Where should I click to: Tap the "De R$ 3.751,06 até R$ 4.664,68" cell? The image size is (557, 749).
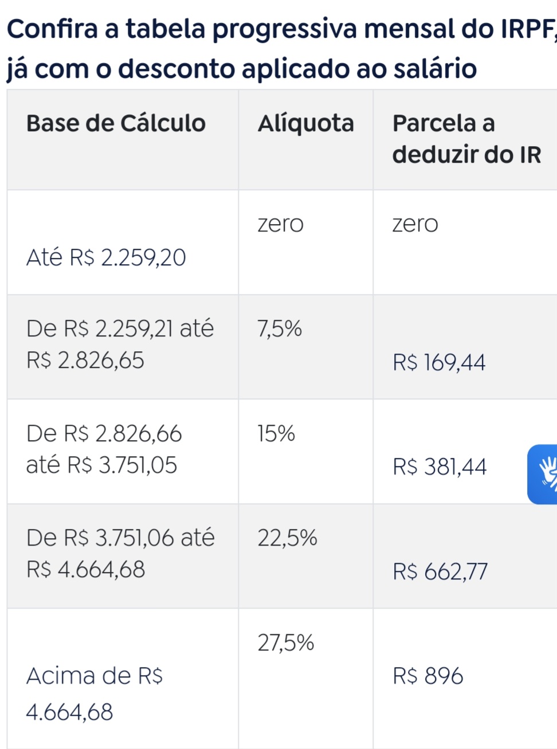[x=120, y=554]
